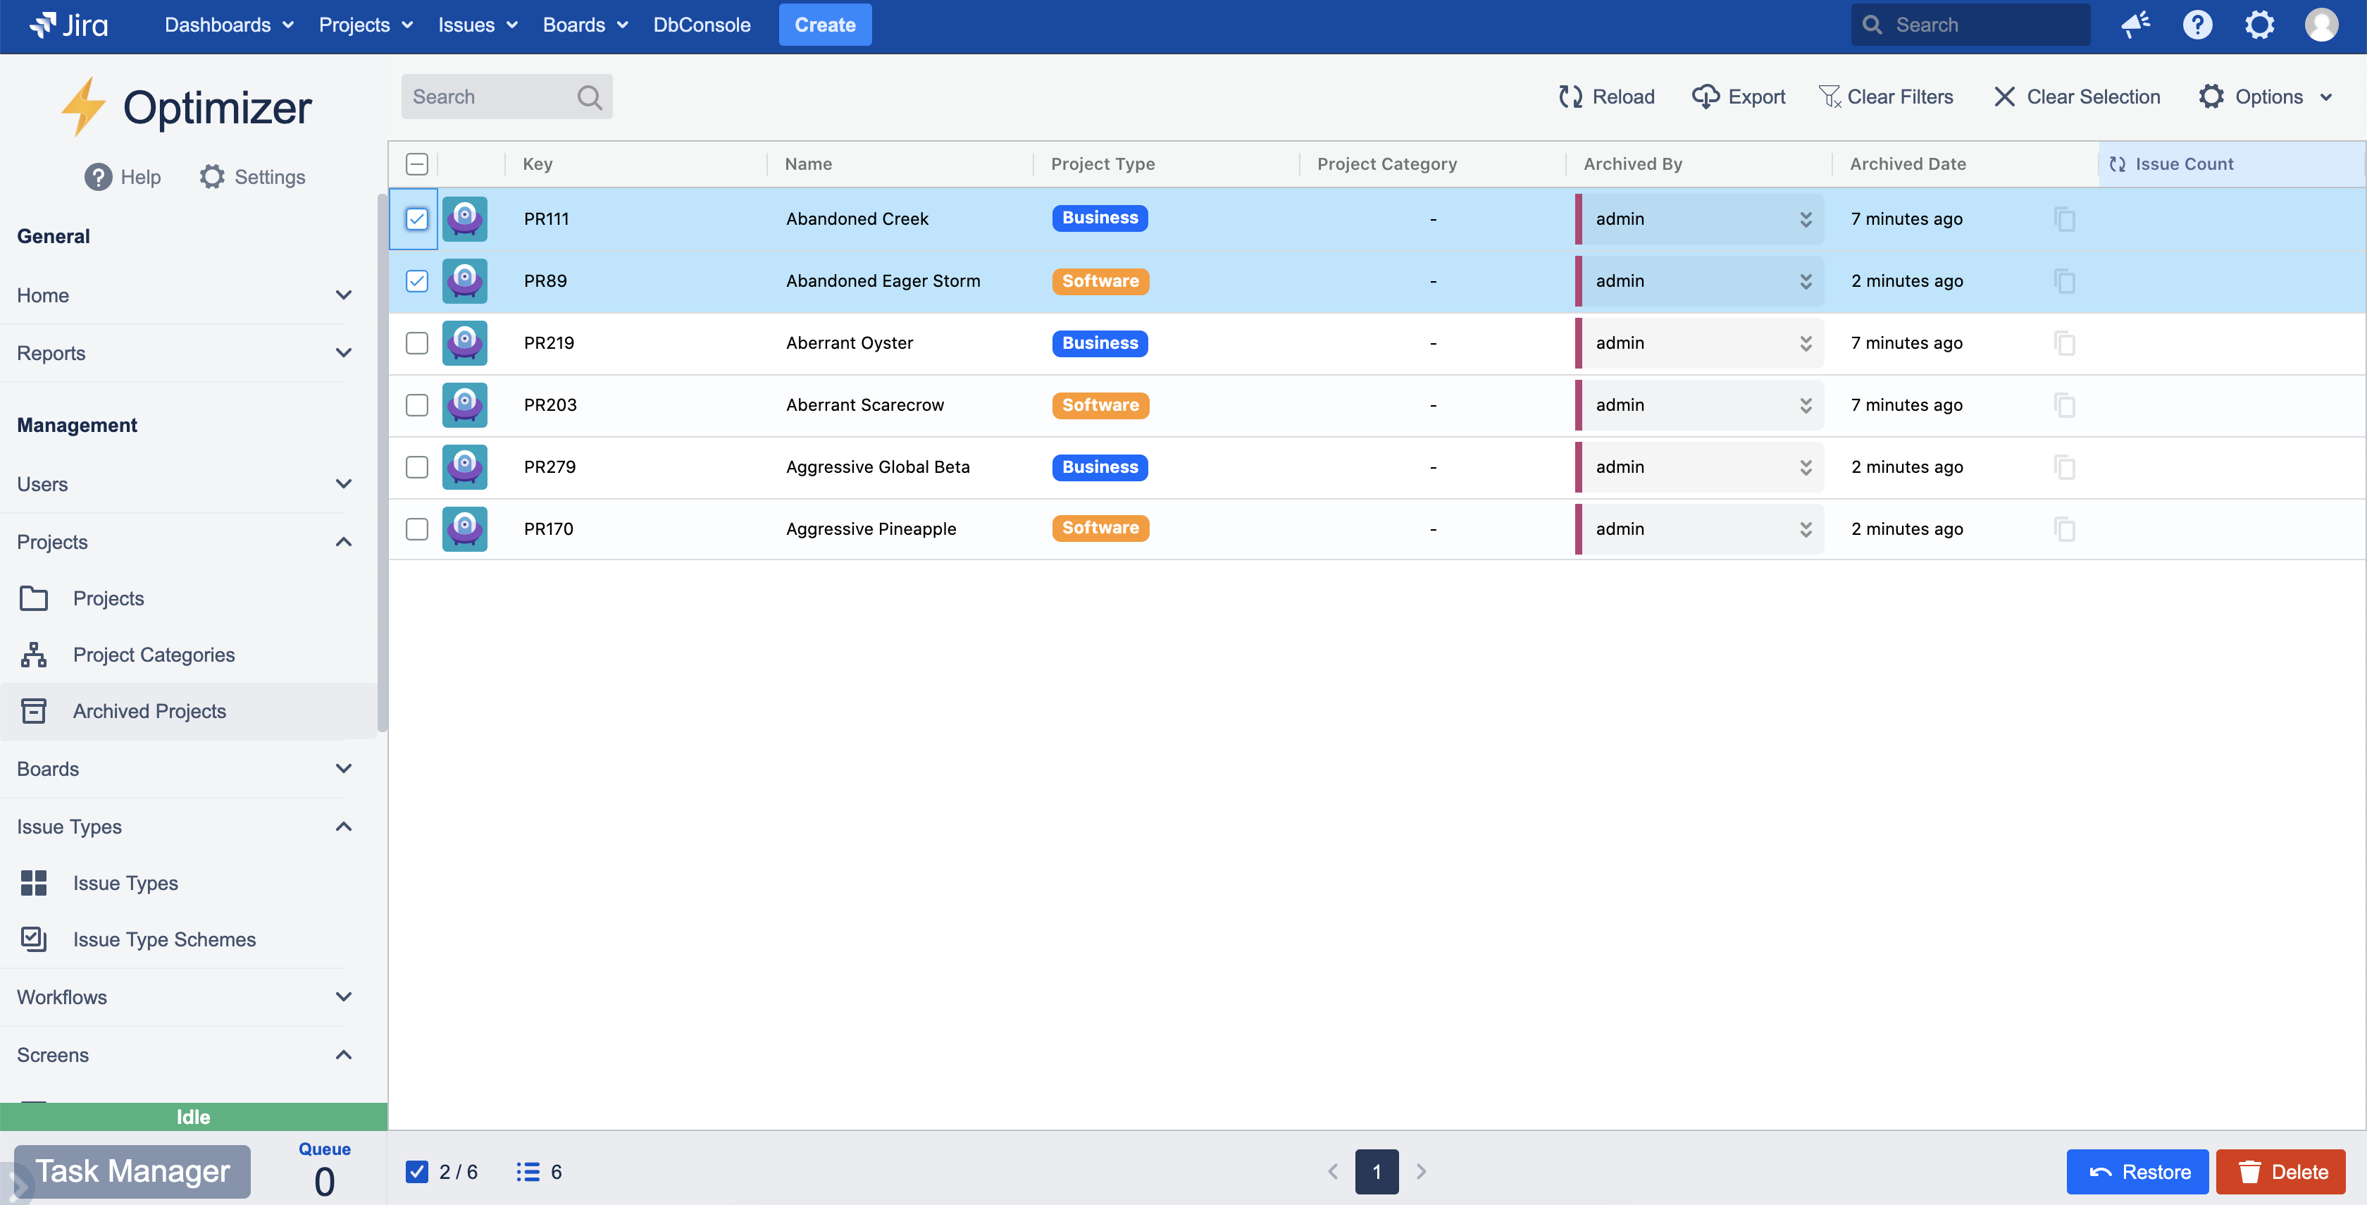Click the Clear Filters funnel icon
Viewport: 2367px width, 1205px height.
pos(1829,97)
